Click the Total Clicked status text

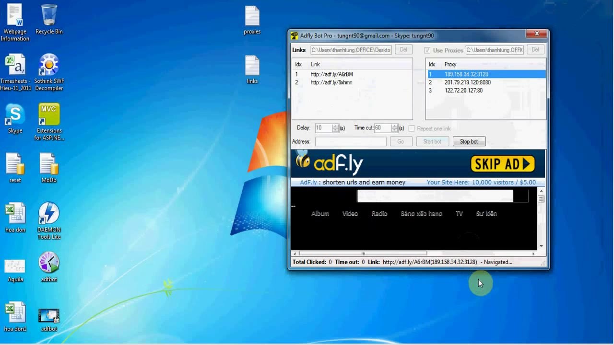coord(312,262)
